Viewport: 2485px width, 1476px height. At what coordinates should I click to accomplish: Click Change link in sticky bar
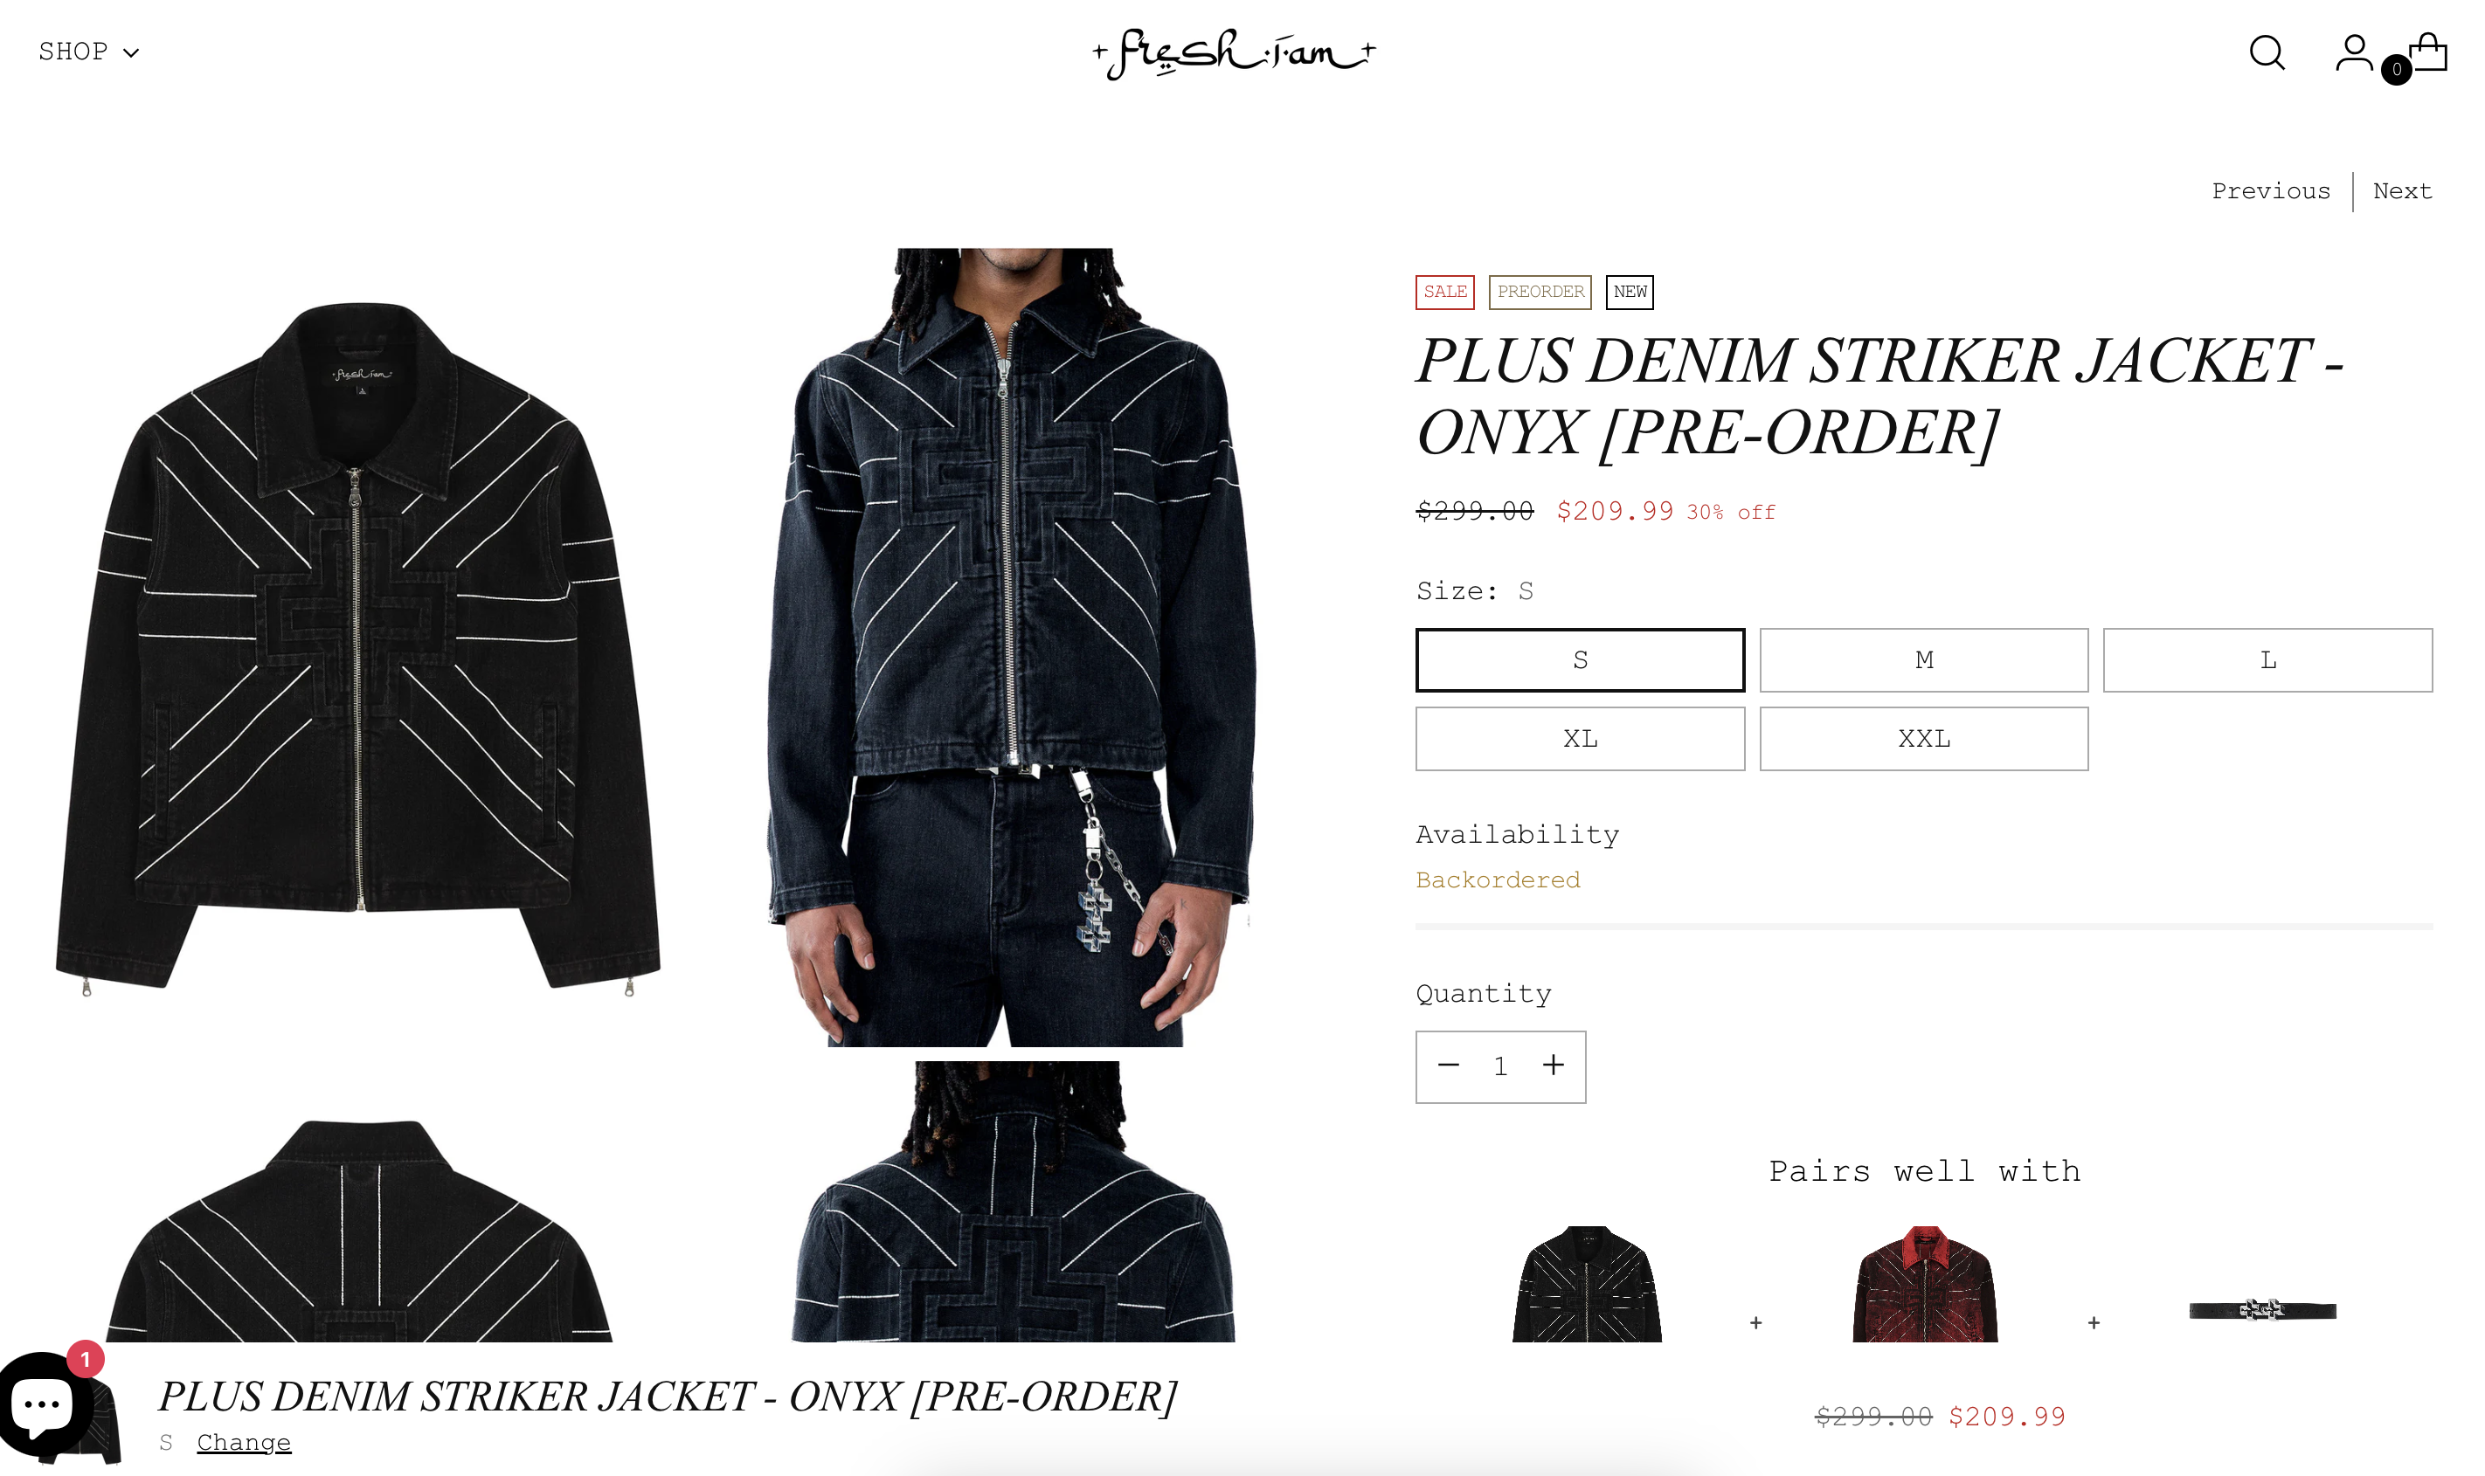pos(244,1442)
